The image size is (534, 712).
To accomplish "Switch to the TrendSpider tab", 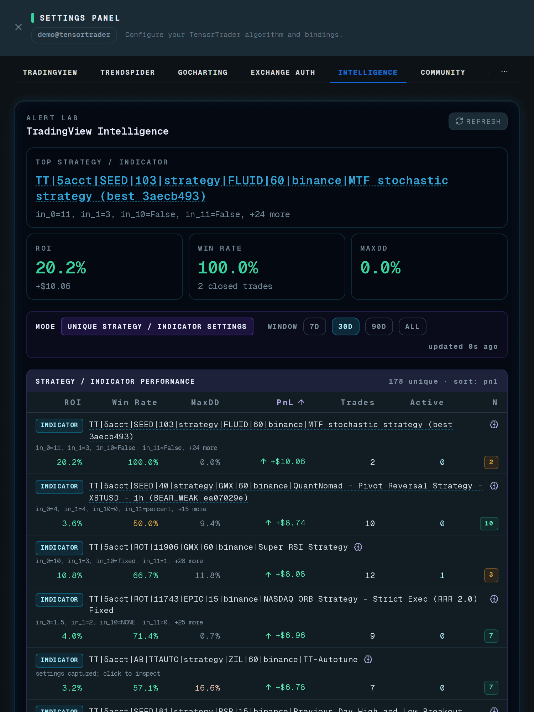I will [127, 72].
